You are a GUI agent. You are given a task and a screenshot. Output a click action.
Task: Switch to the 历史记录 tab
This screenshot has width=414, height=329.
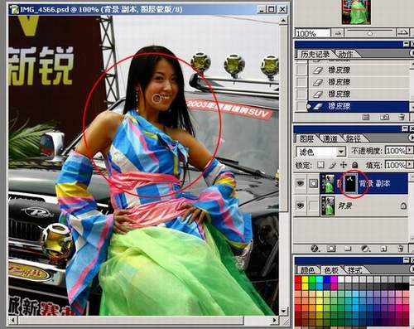click(x=315, y=54)
